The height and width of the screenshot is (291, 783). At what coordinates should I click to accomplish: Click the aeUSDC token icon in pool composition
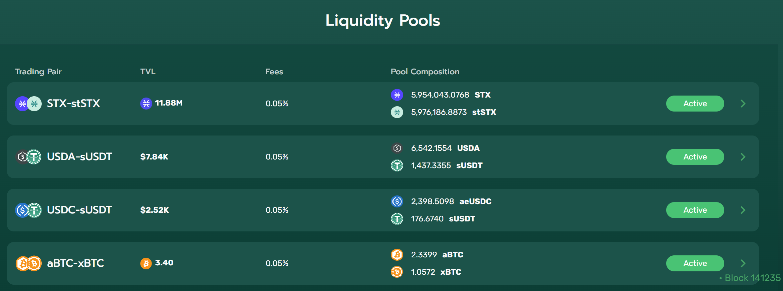tap(397, 201)
